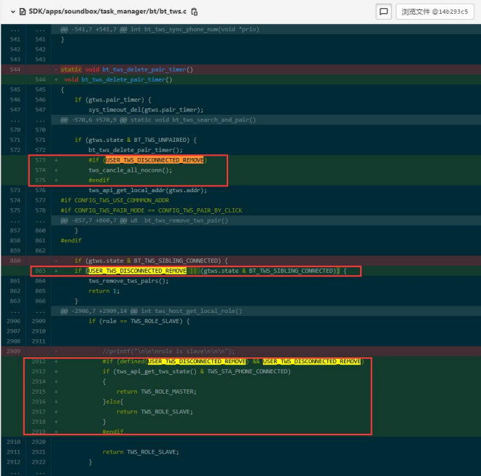Viewport: 481px width, 476px height.
Task: Click the file document icon beside path
Action: 23,12
